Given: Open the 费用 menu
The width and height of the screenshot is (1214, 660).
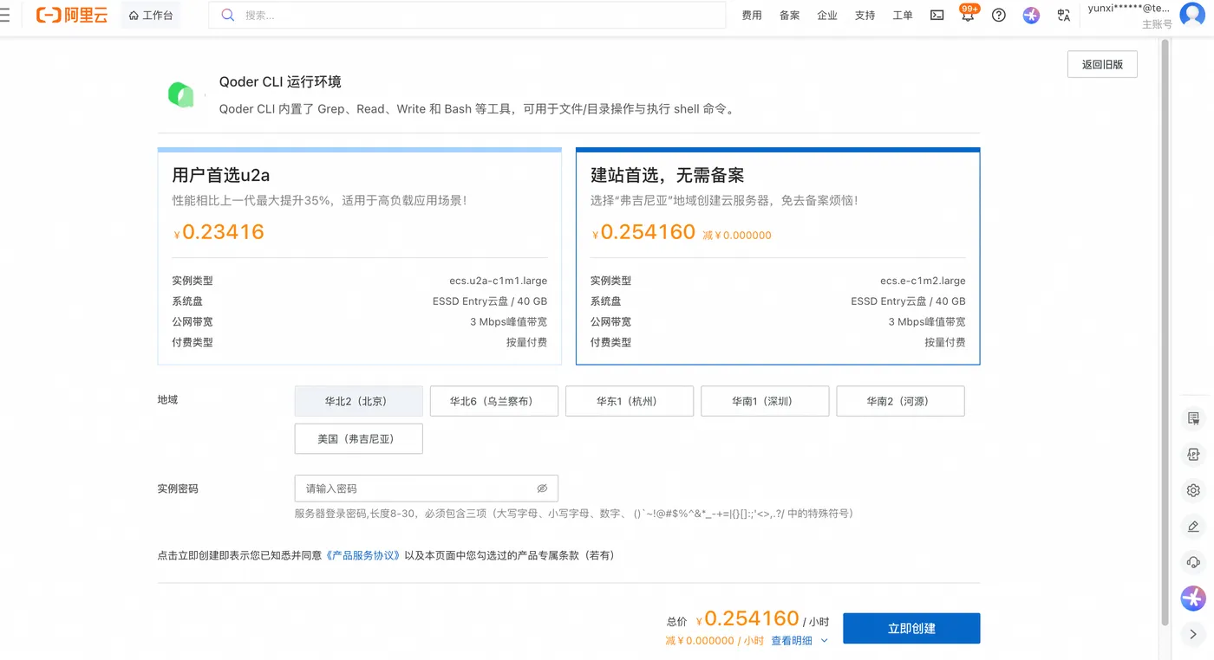Looking at the screenshot, I should [752, 16].
